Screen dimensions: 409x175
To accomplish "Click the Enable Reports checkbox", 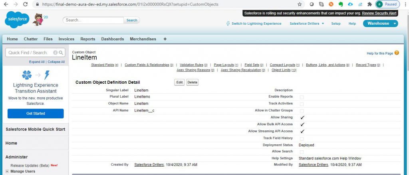I will (302, 97).
